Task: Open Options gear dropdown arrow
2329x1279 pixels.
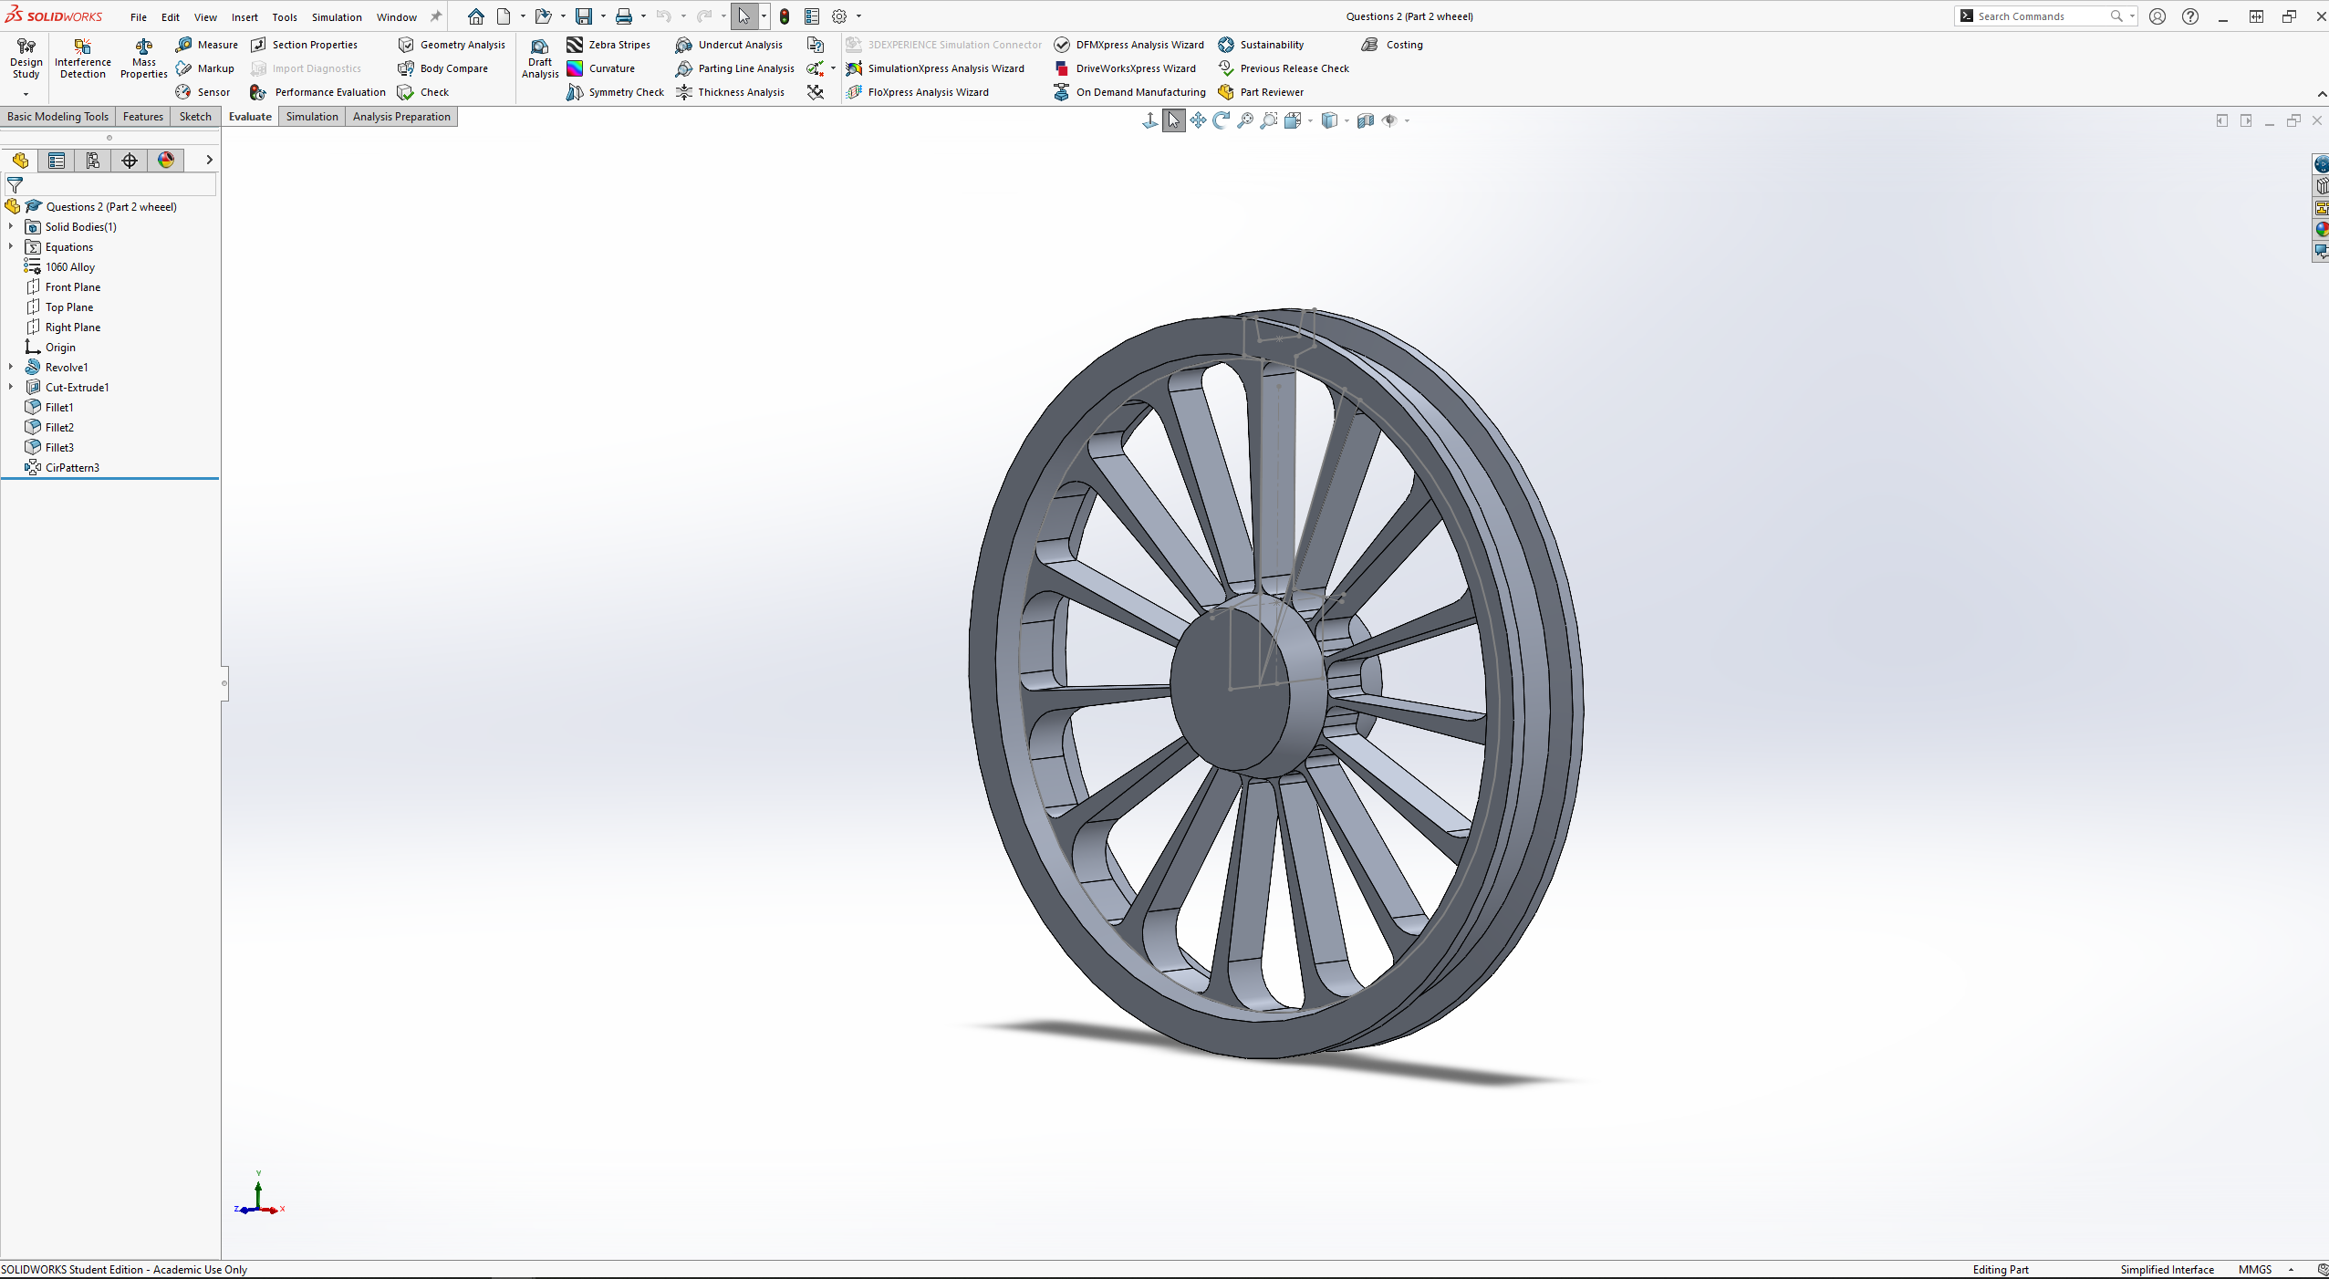Action: 858,16
